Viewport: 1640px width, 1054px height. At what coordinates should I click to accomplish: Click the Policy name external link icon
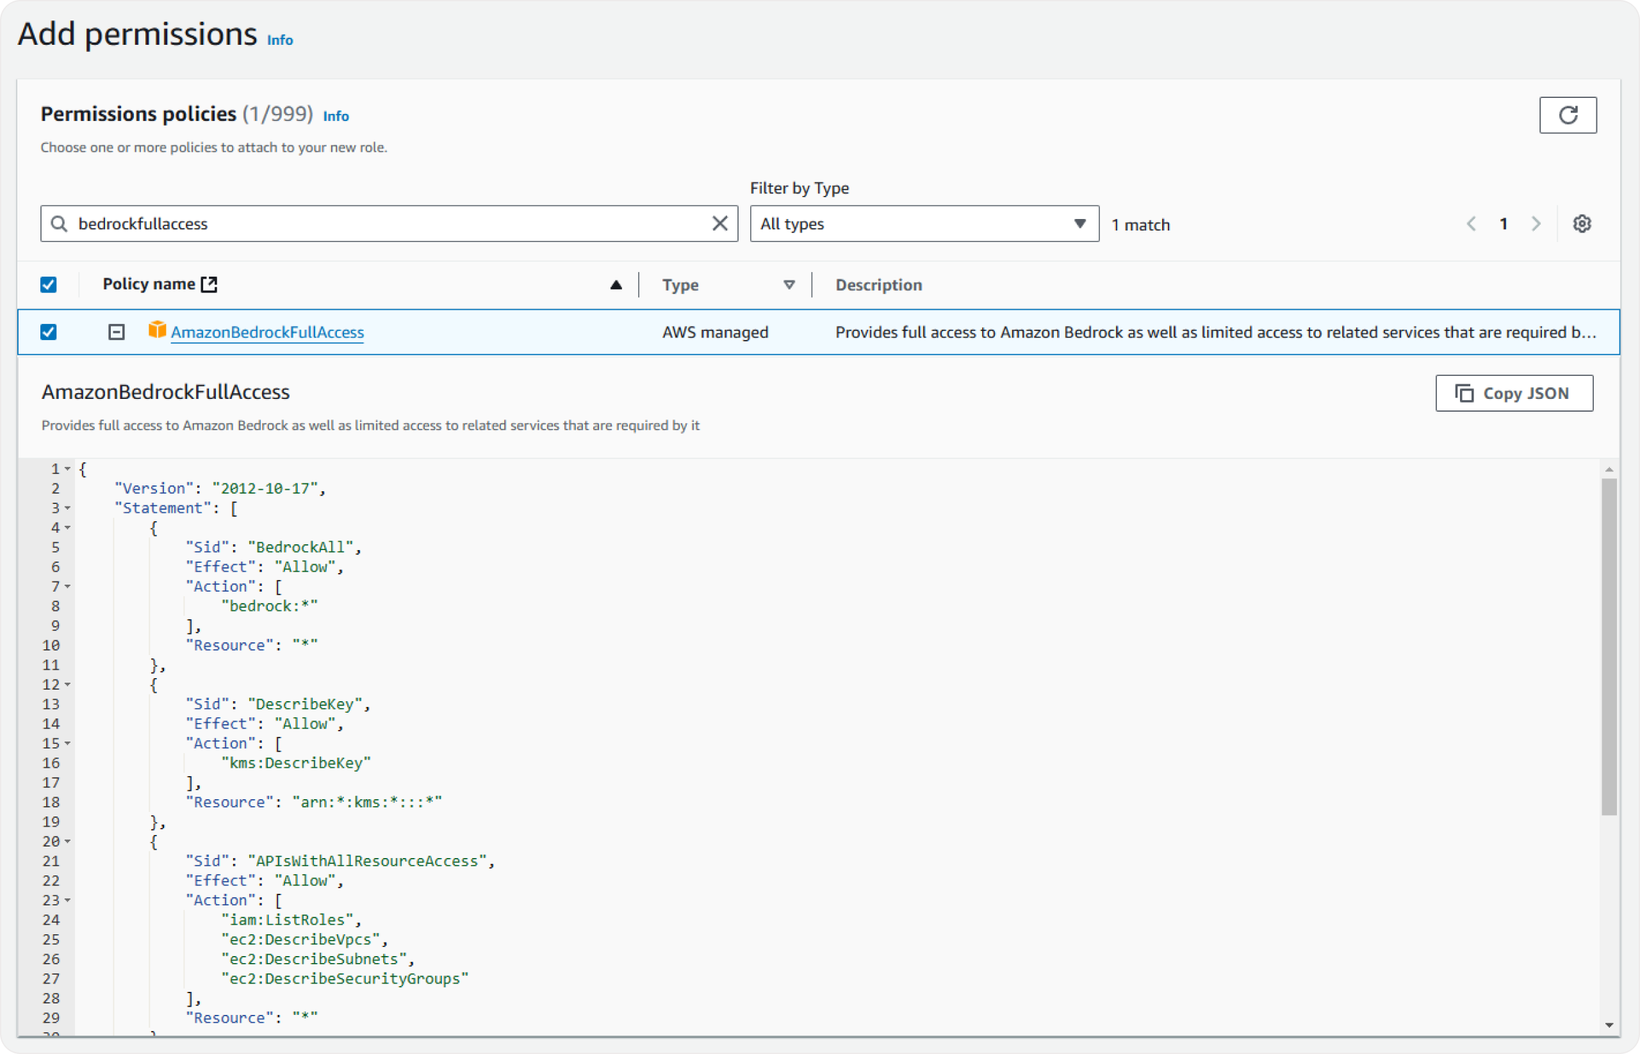(209, 284)
